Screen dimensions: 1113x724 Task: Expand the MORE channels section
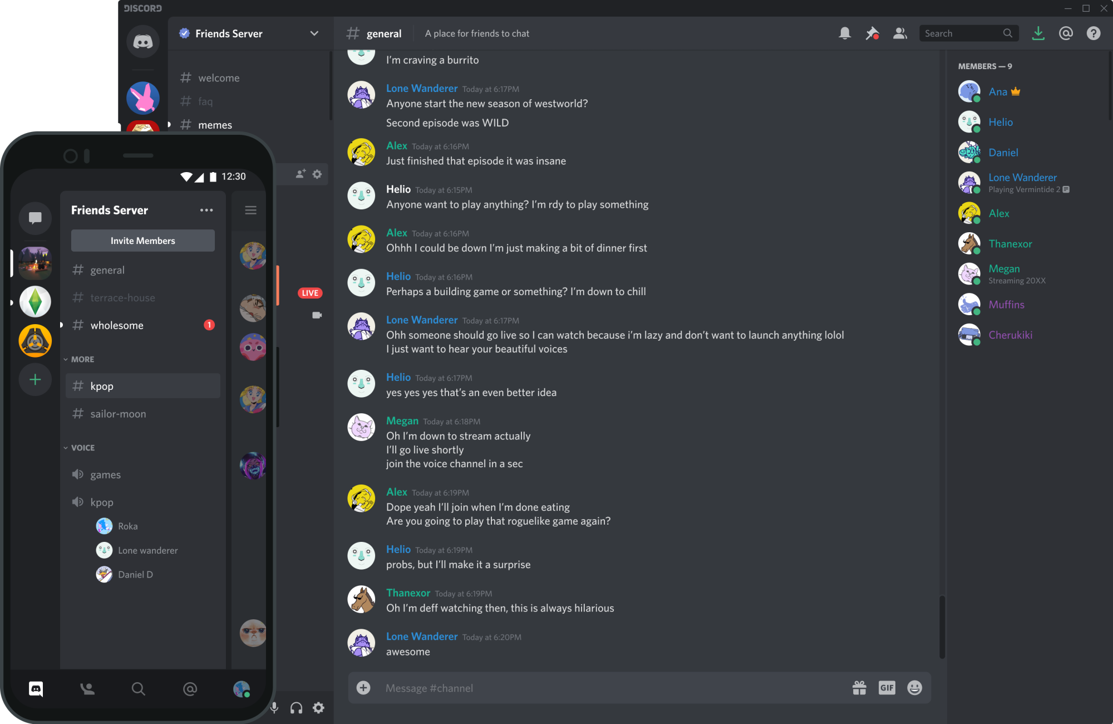[x=82, y=359]
